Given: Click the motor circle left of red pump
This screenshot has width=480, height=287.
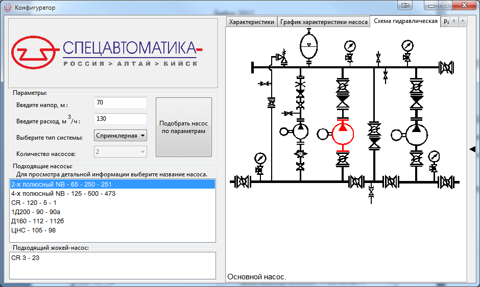Looking at the screenshot, I should tap(323, 134).
